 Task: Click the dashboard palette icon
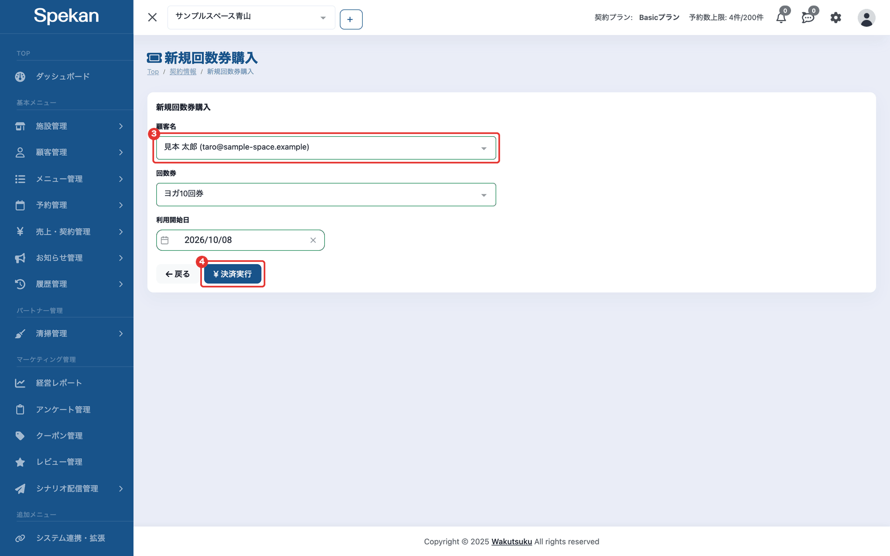click(20, 77)
